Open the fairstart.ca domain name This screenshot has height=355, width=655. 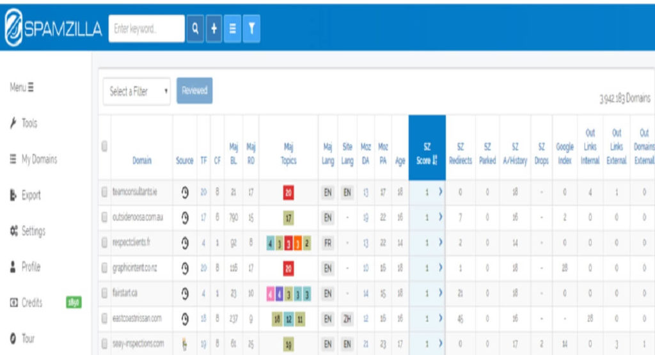(125, 293)
